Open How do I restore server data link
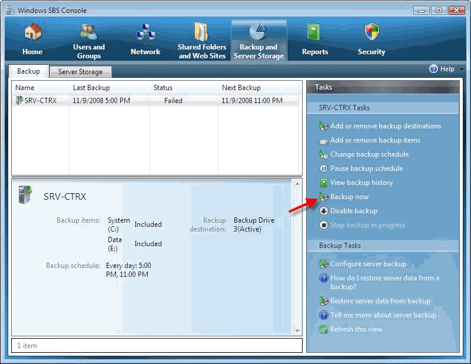Screen dimensions: 471x364 click(x=384, y=282)
